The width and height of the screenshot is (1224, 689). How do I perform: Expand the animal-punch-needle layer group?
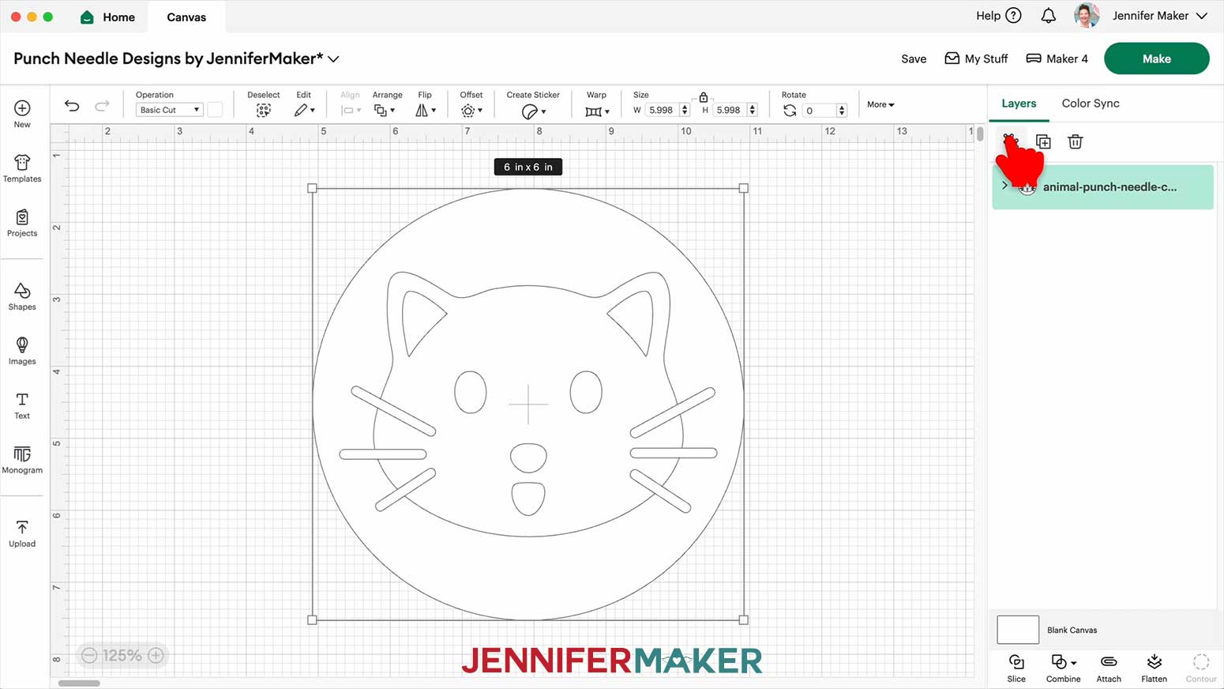click(1004, 186)
